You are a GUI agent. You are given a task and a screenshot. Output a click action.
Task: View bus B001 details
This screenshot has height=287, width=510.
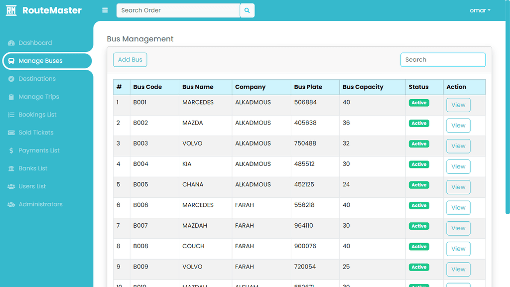click(x=458, y=105)
